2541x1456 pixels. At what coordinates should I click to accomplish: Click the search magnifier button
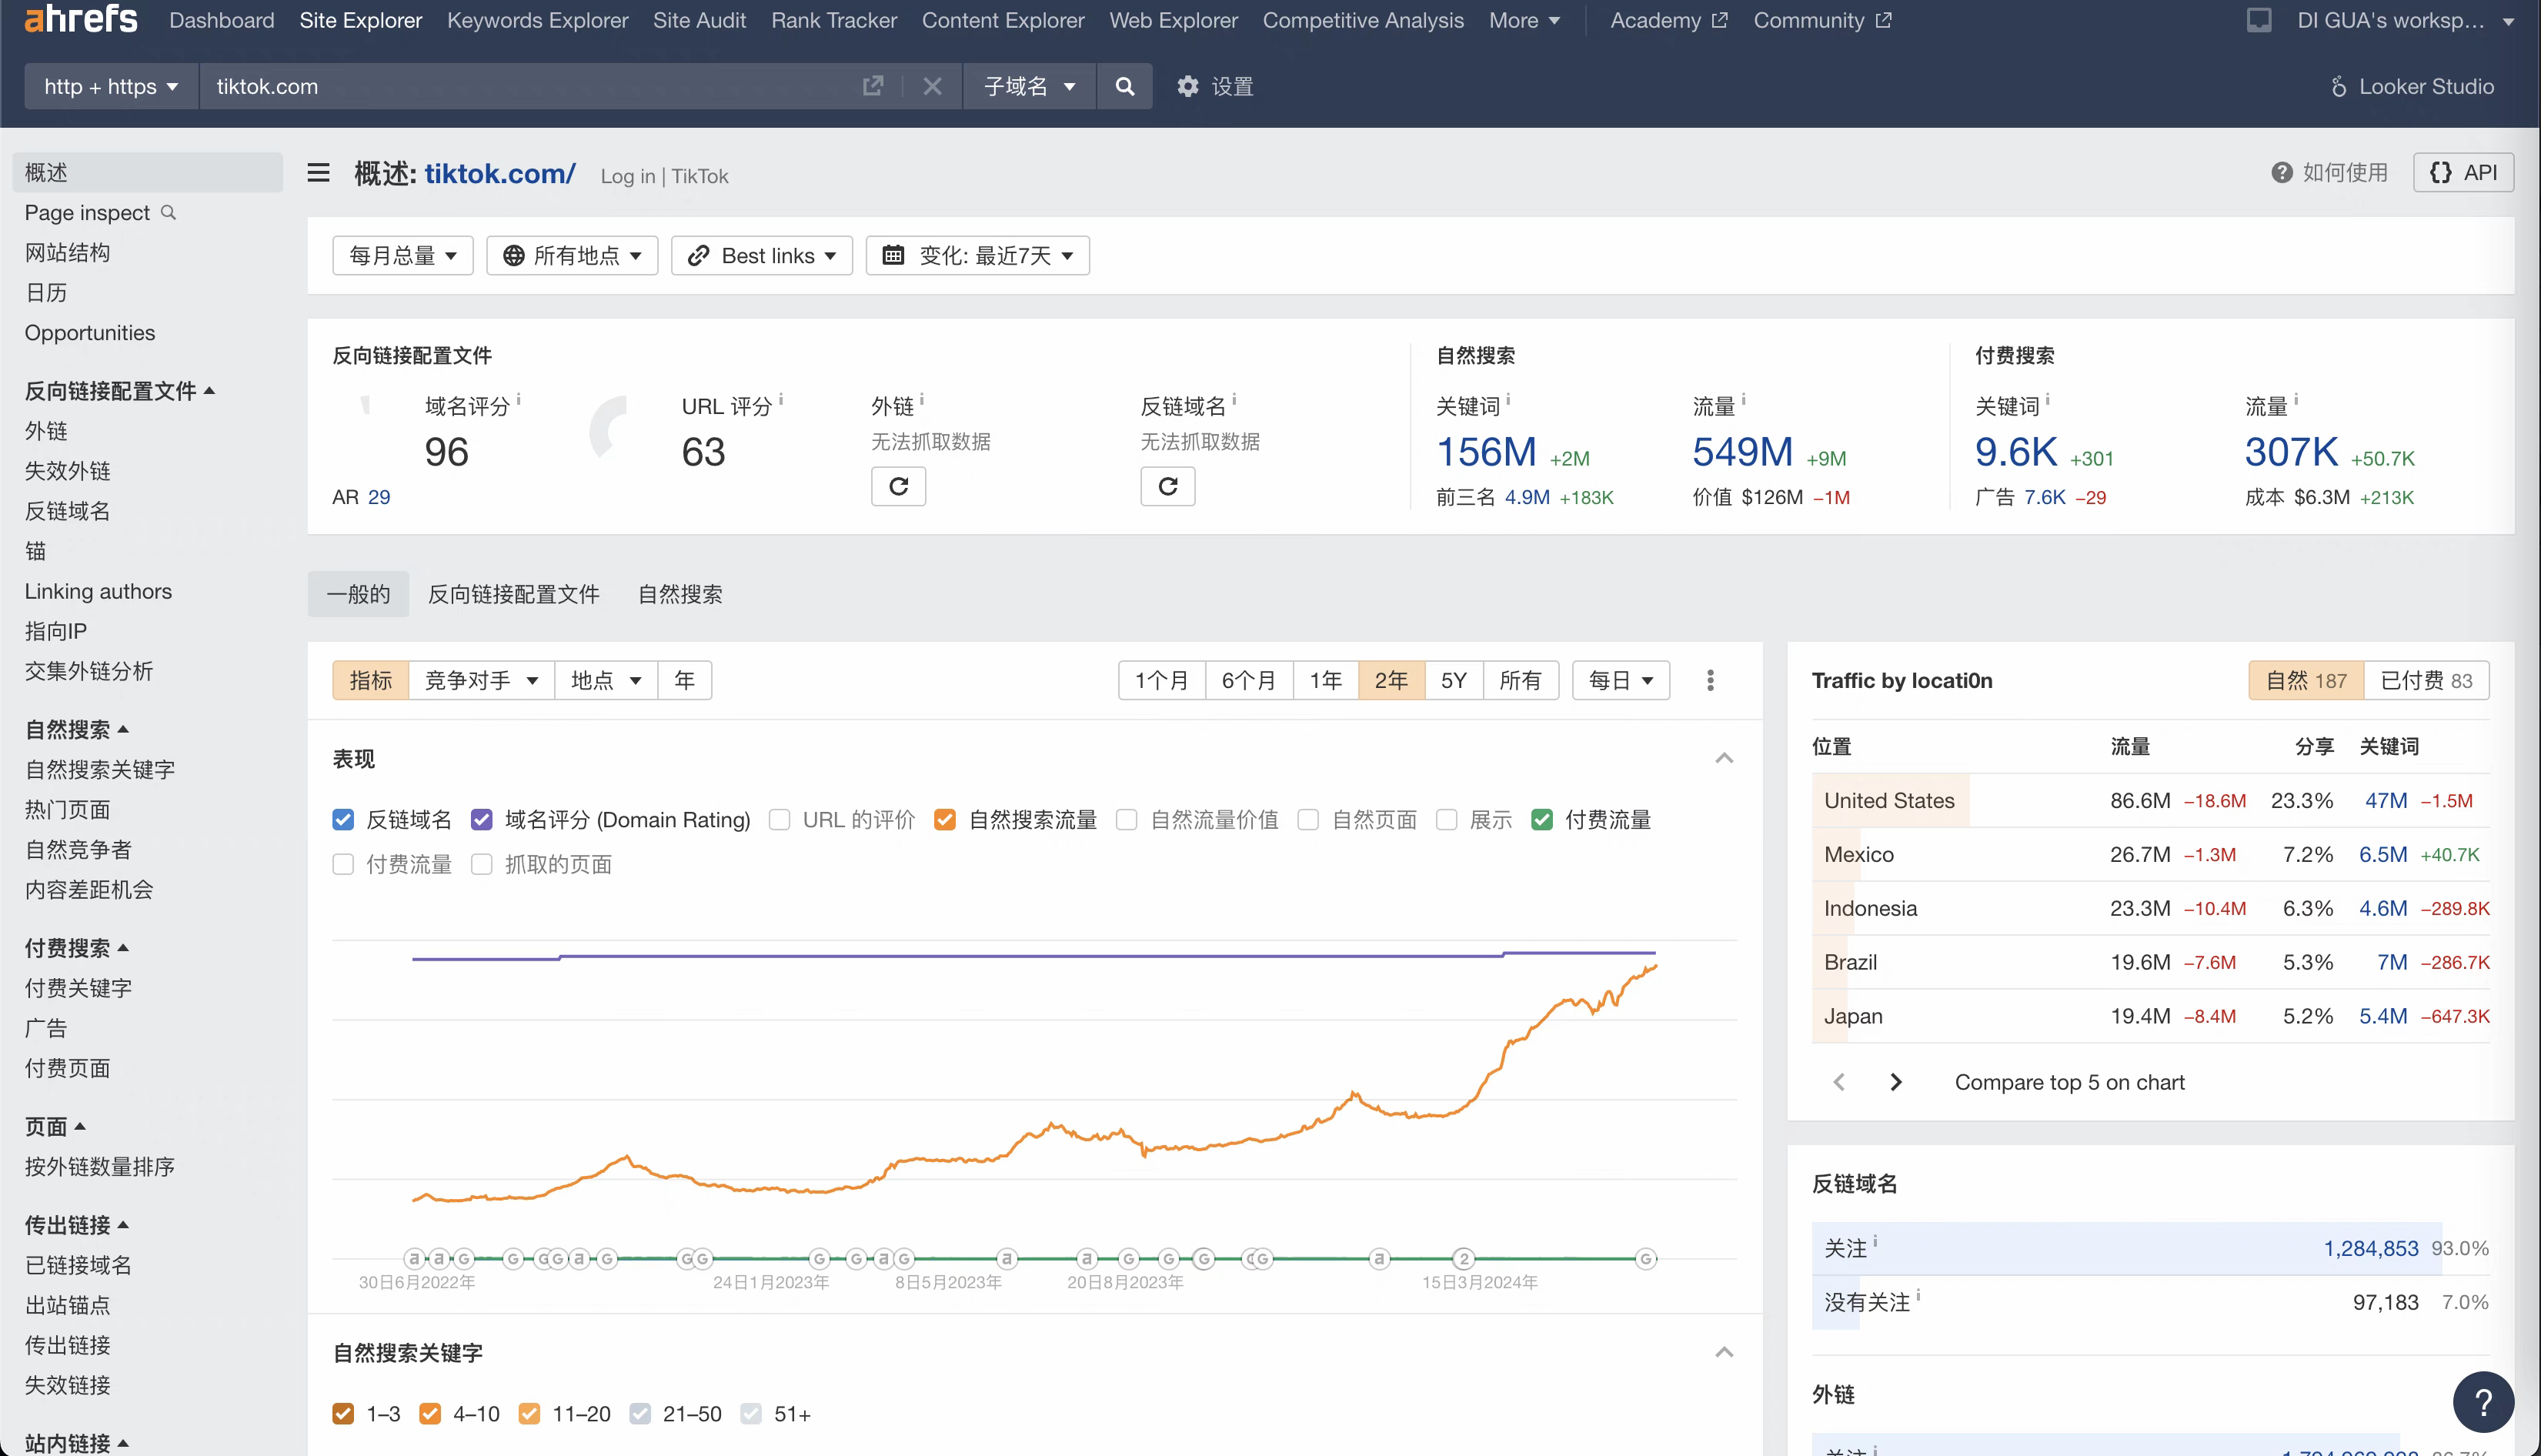pyautogui.click(x=1124, y=86)
